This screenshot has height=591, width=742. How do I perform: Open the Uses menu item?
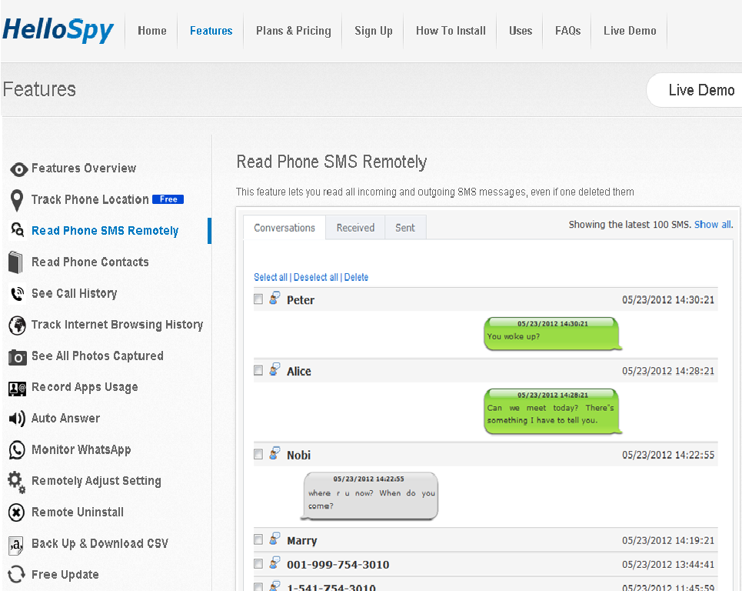tap(521, 31)
